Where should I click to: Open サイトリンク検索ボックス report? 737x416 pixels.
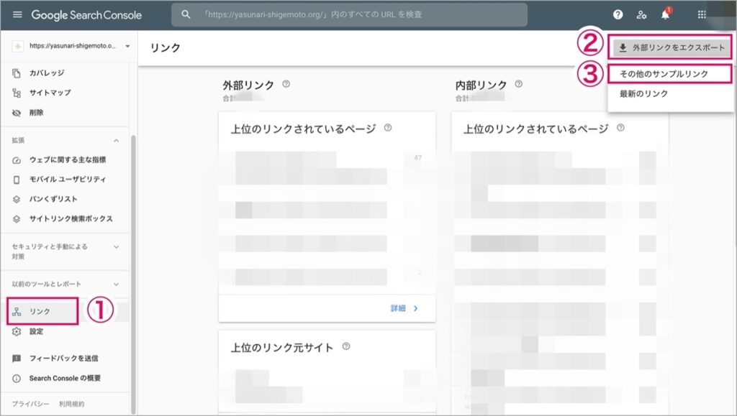(x=71, y=219)
